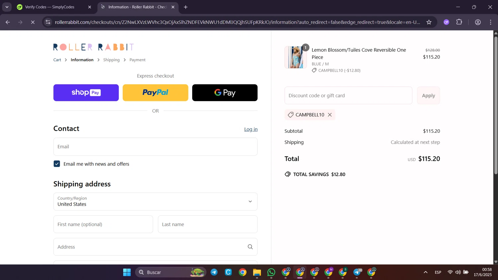Viewport: 498px width, 280px height.
Task: Click the browser Back arrow
Action: [x=8, y=22]
